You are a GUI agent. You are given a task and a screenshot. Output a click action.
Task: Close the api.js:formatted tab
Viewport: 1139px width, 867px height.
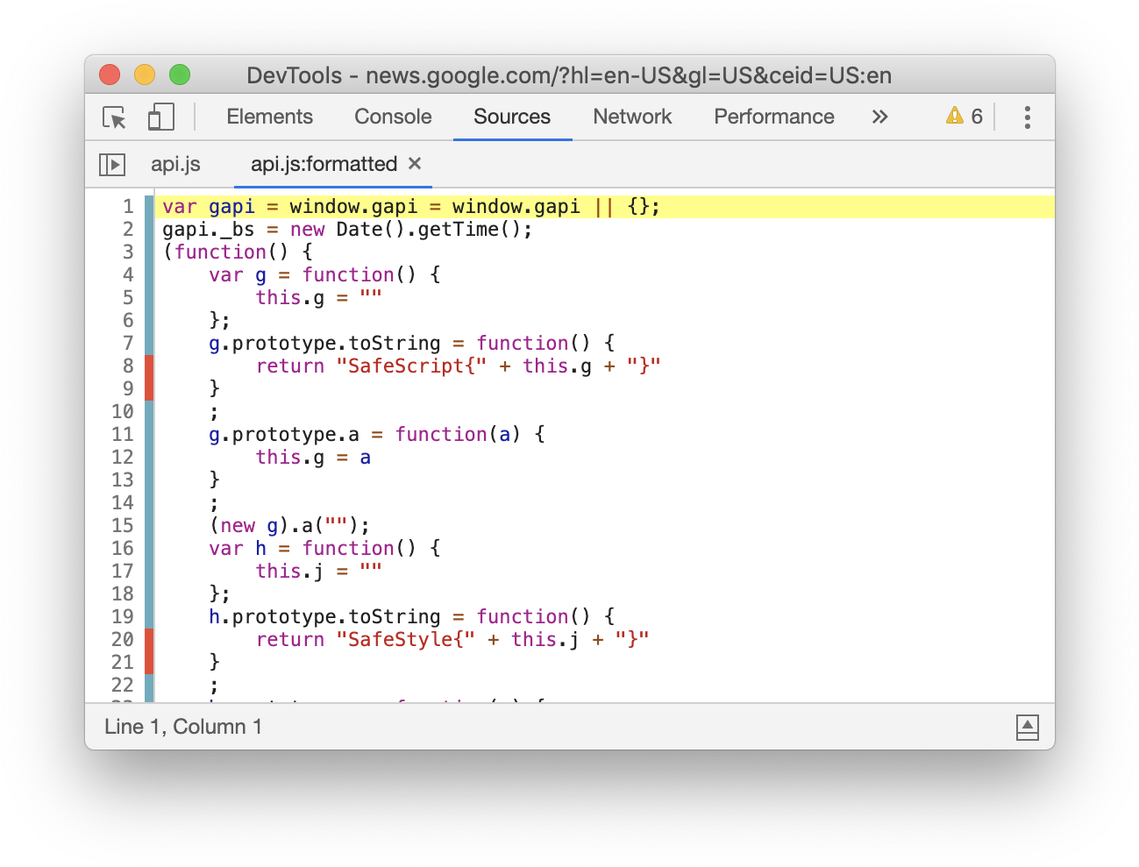pyautogui.click(x=416, y=164)
